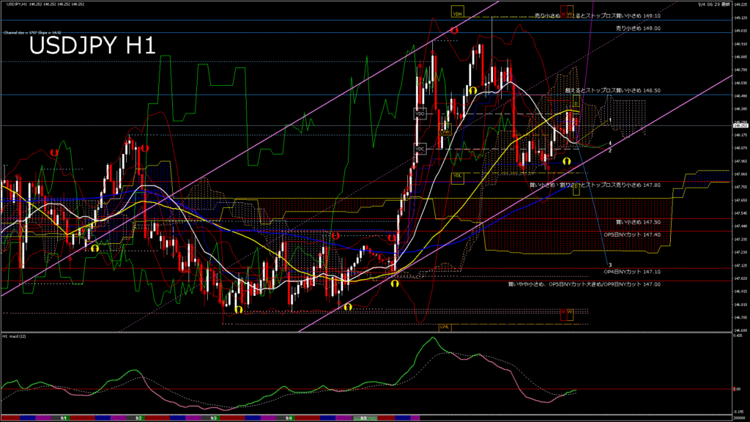
Task: Click the red arrow marker below YDH
Action: [455, 31]
